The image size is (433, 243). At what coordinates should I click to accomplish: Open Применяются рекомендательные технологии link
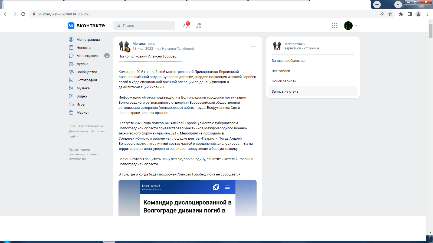(83, 154)
